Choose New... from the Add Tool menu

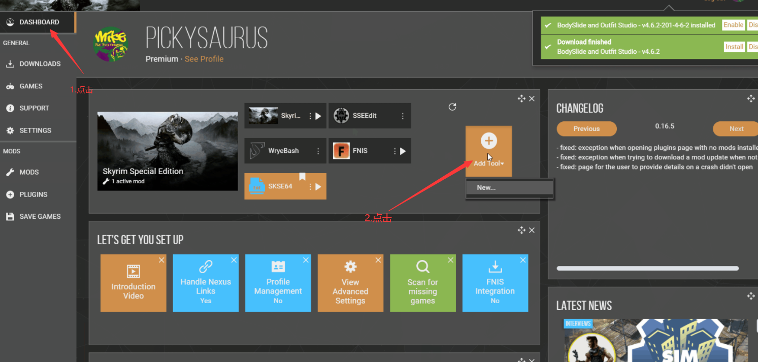pos(510,187)
